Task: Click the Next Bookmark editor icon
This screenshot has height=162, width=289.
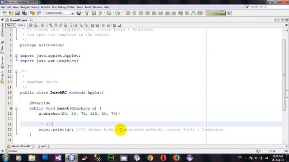Action: coord(81,25)
